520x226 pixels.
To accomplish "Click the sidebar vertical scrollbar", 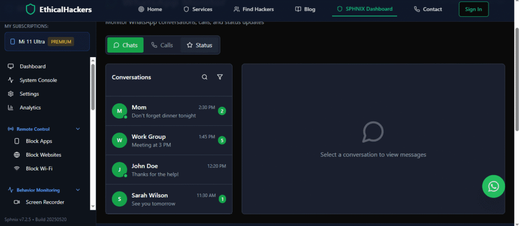I will [92, 86].
